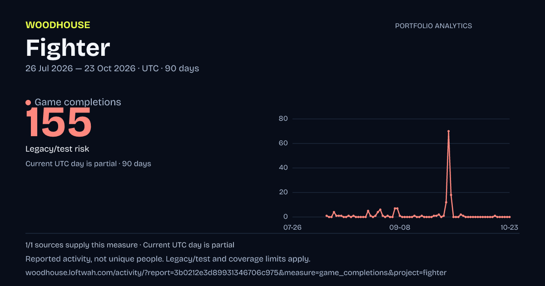
Task: Click the y-axis label 80
Action: 283,119
